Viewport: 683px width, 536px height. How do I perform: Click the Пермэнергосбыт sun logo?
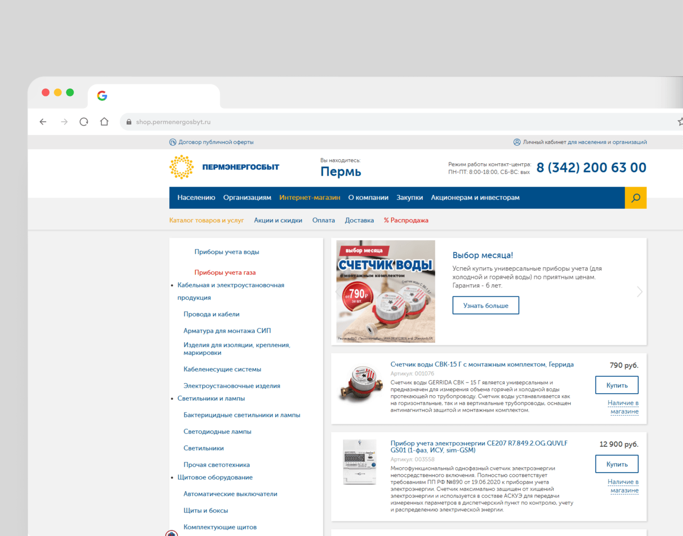(x=181, y=167)
